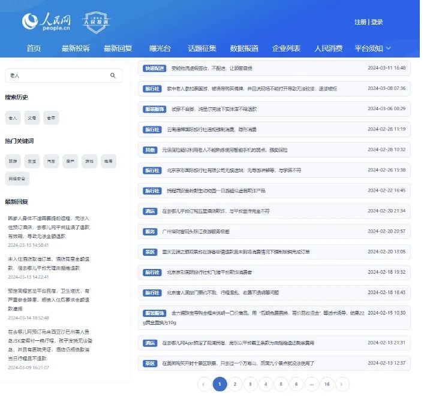The width and height of the screenshot is (424, 396).
Task: Go to page 5 of results
Action: pos(281,384)
